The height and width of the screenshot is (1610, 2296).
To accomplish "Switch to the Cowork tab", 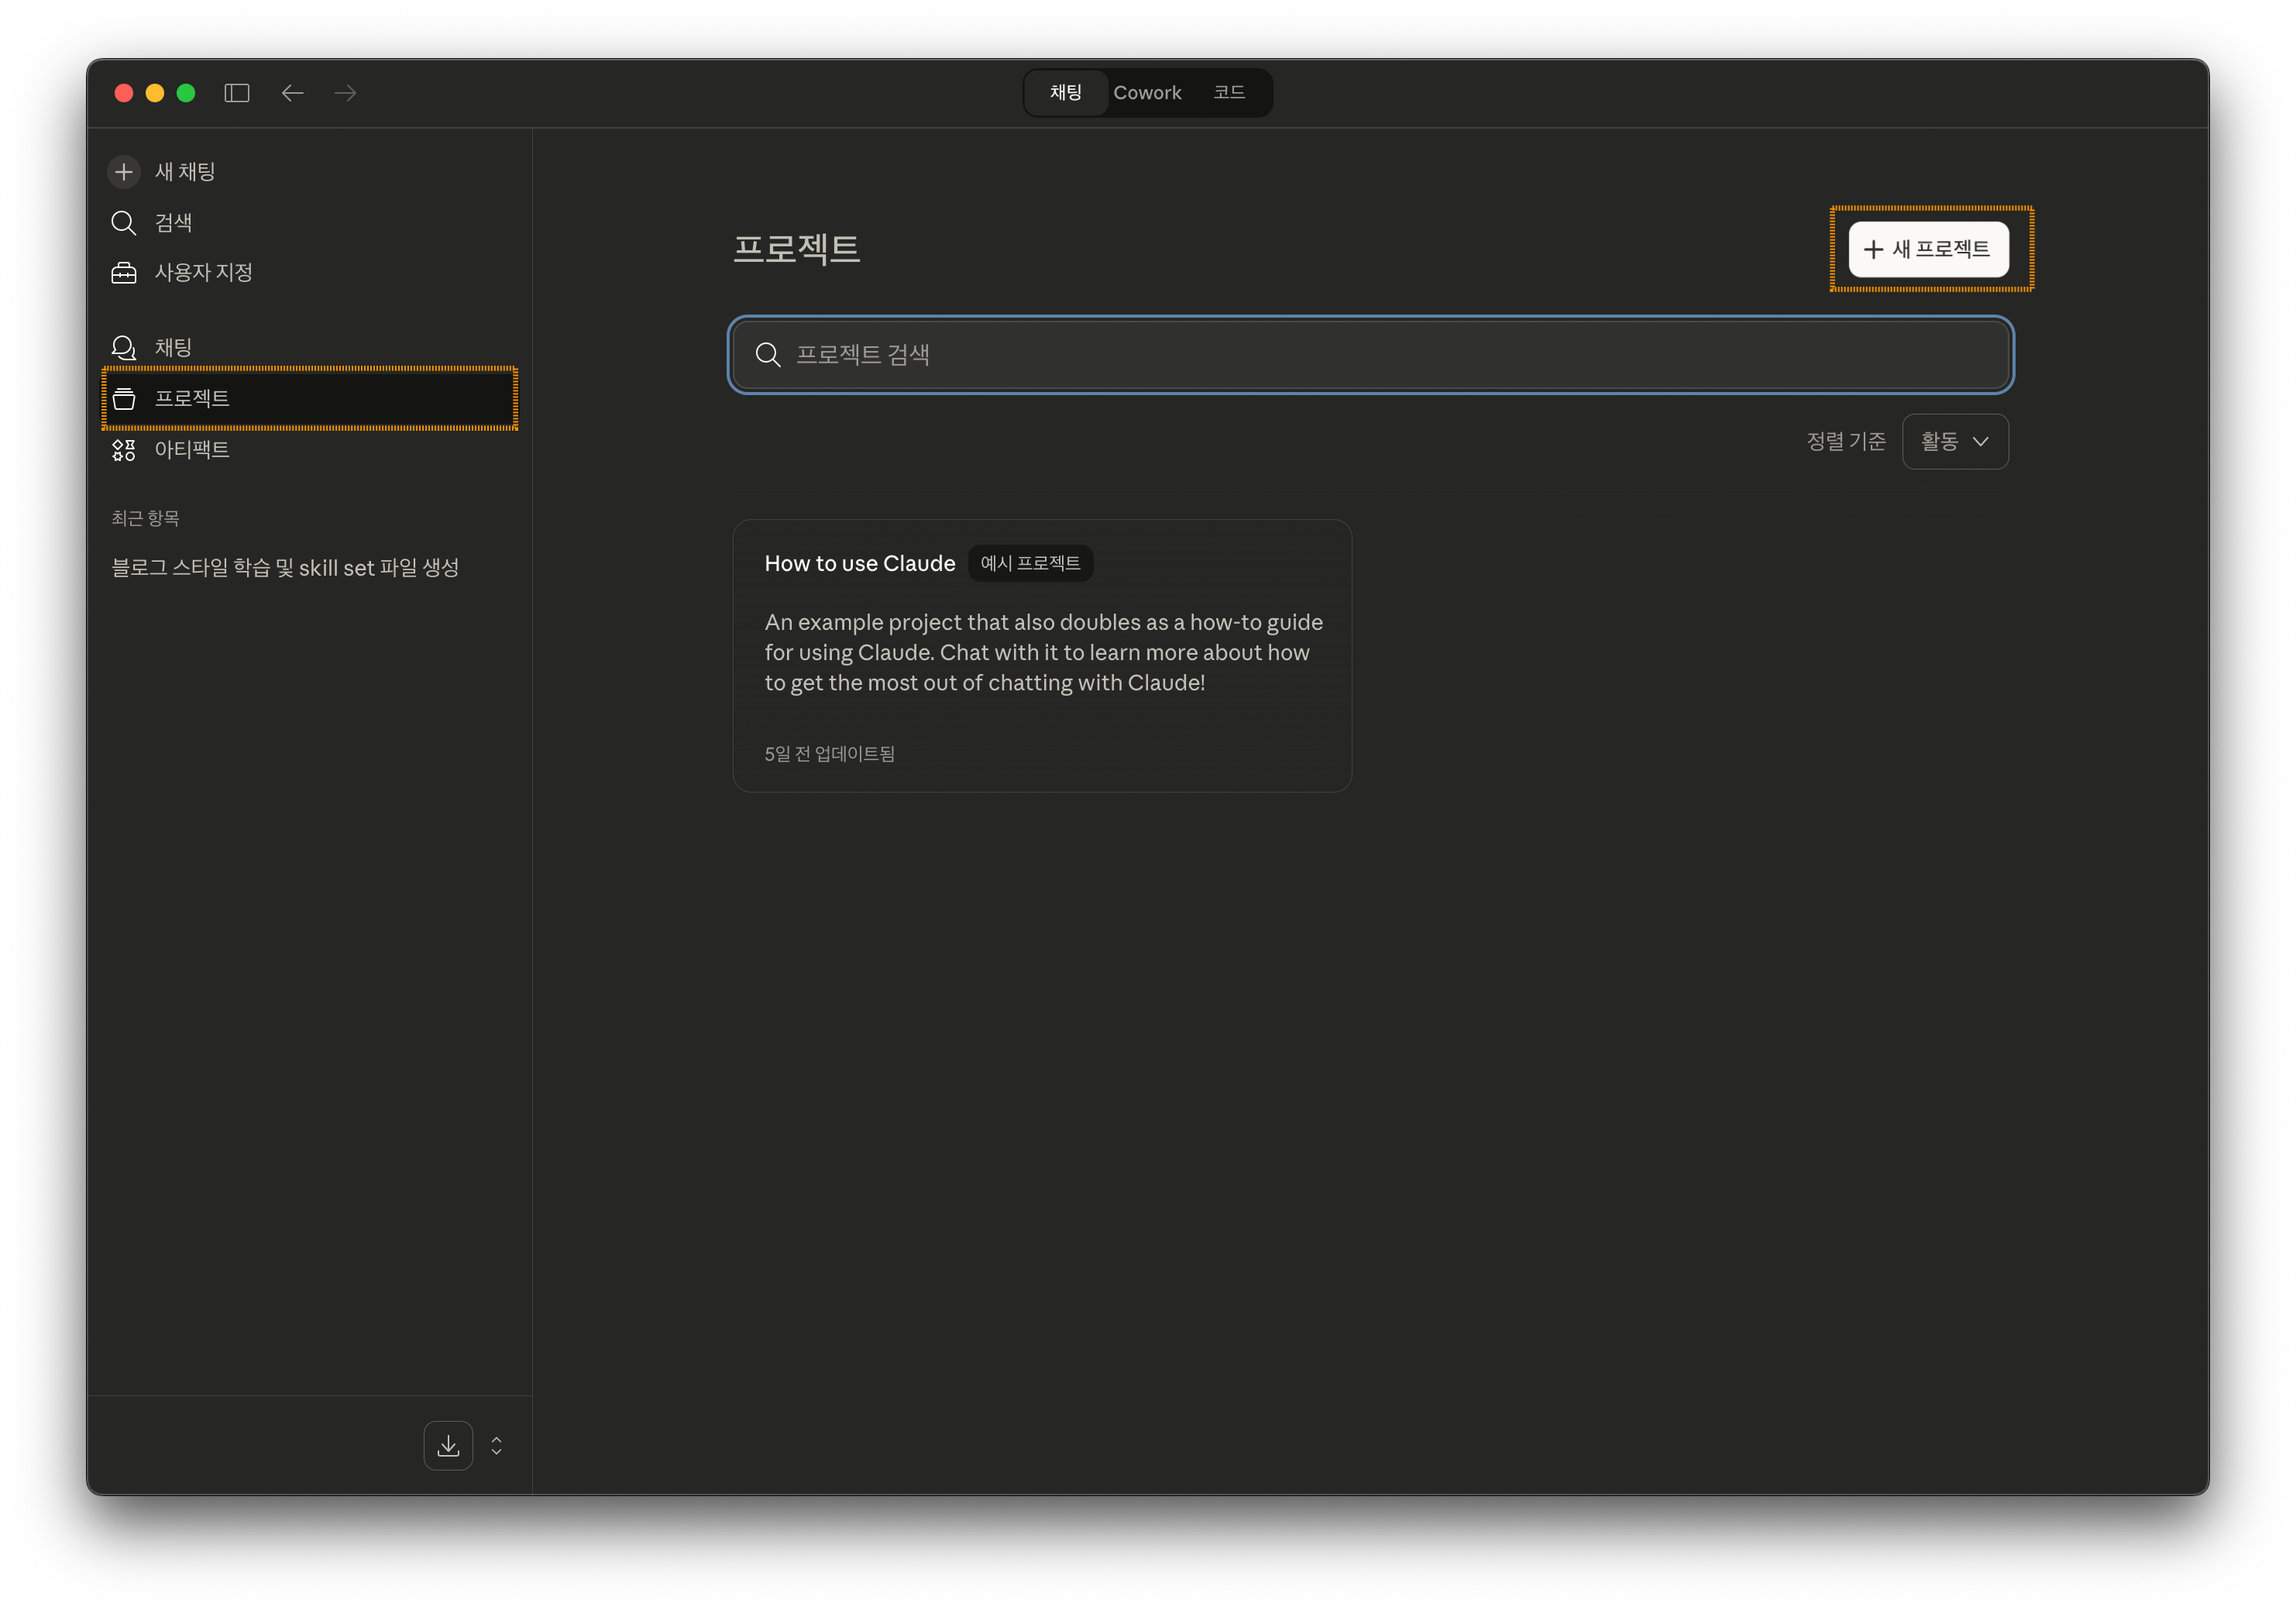I will pyautogui.click(x=1147, y=93).
